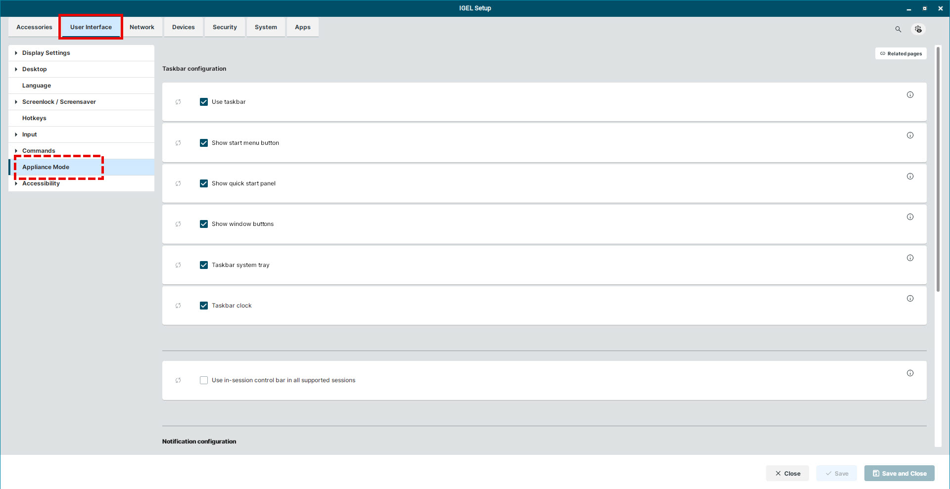Maximize the IGEL Setup window

[924, 8]
